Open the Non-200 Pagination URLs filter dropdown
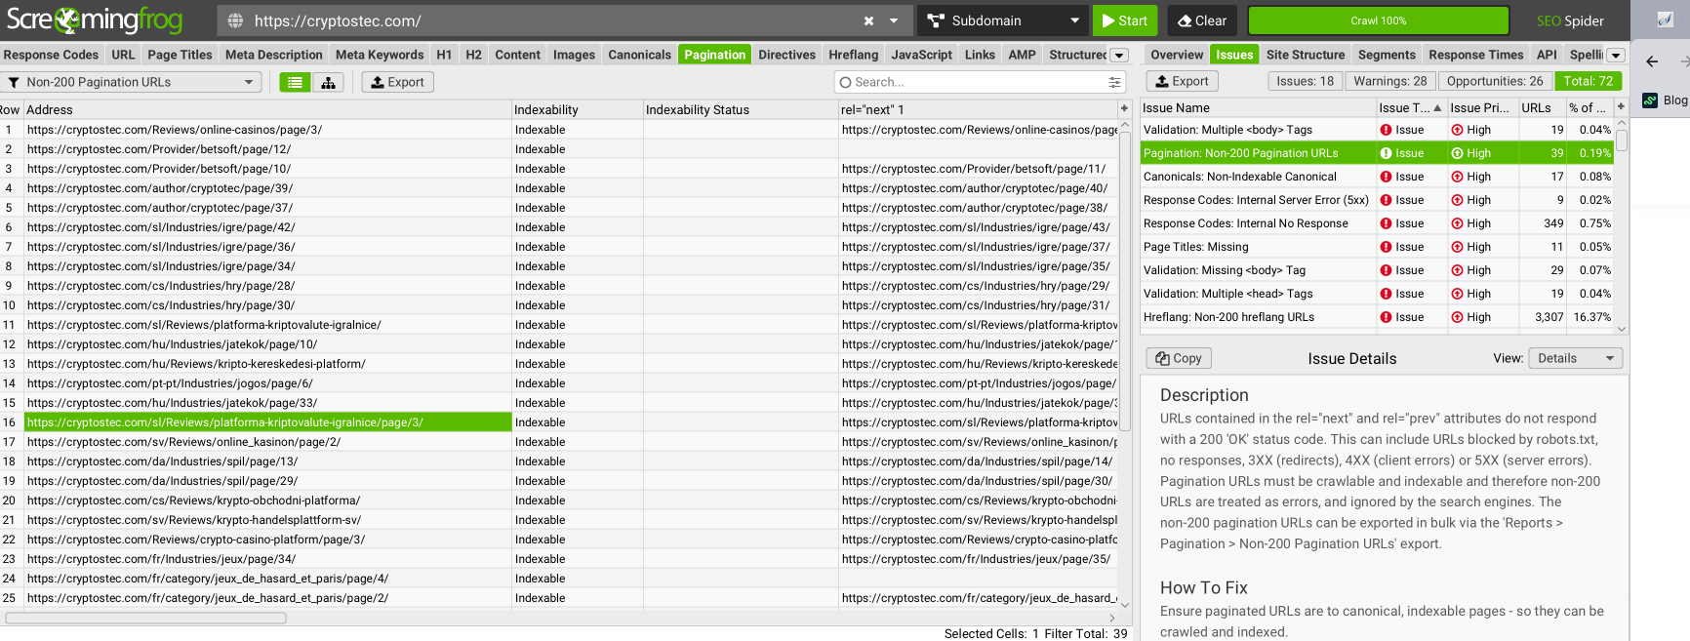Image resolution: width=1690 pixels, height=641 pixels. tap(131, 82)
